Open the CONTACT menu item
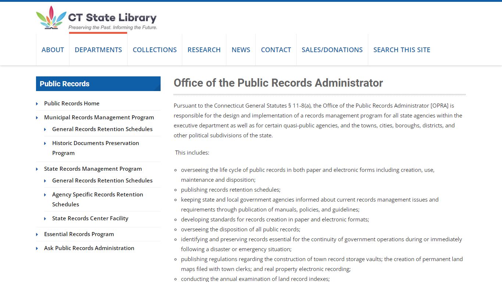502x282 pixels. tap(276, 50)
